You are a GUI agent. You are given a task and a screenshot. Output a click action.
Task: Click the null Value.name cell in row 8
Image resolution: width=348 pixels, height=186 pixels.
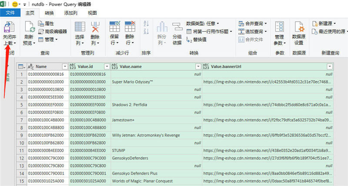tap(156, 127)
